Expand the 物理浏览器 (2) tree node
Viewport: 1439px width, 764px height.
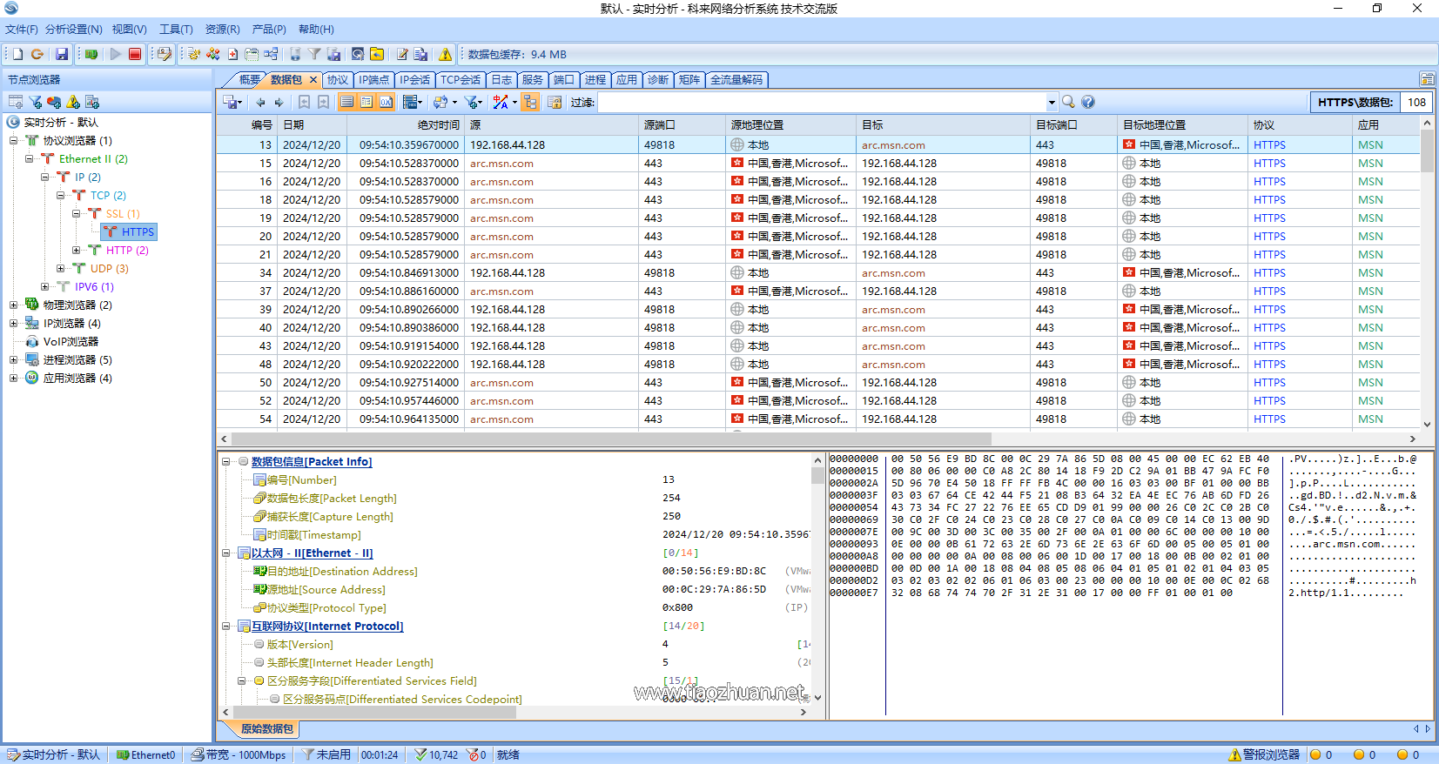pos(13,305)
